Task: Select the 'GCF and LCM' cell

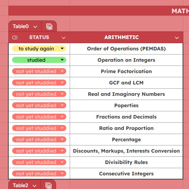Action: pos(127,83)
